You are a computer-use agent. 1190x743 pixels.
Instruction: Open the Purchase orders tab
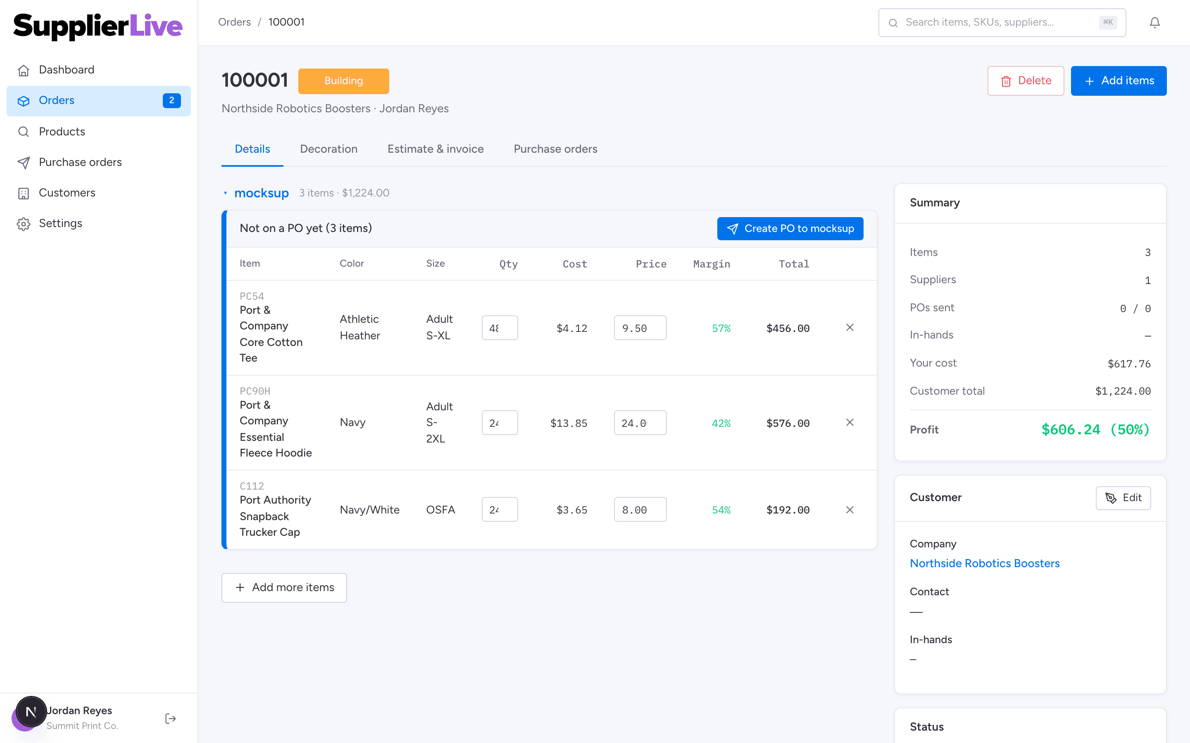pyautogui.click(x=555, y=149)
